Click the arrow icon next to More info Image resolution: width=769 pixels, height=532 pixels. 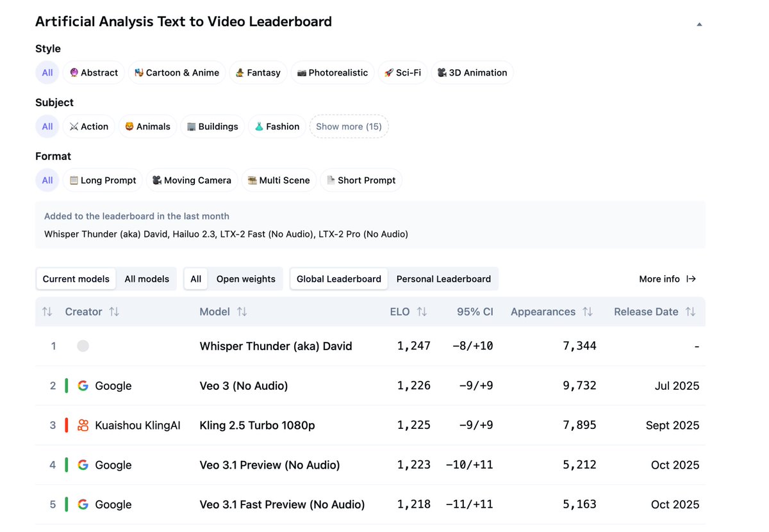tap(691, 278)
